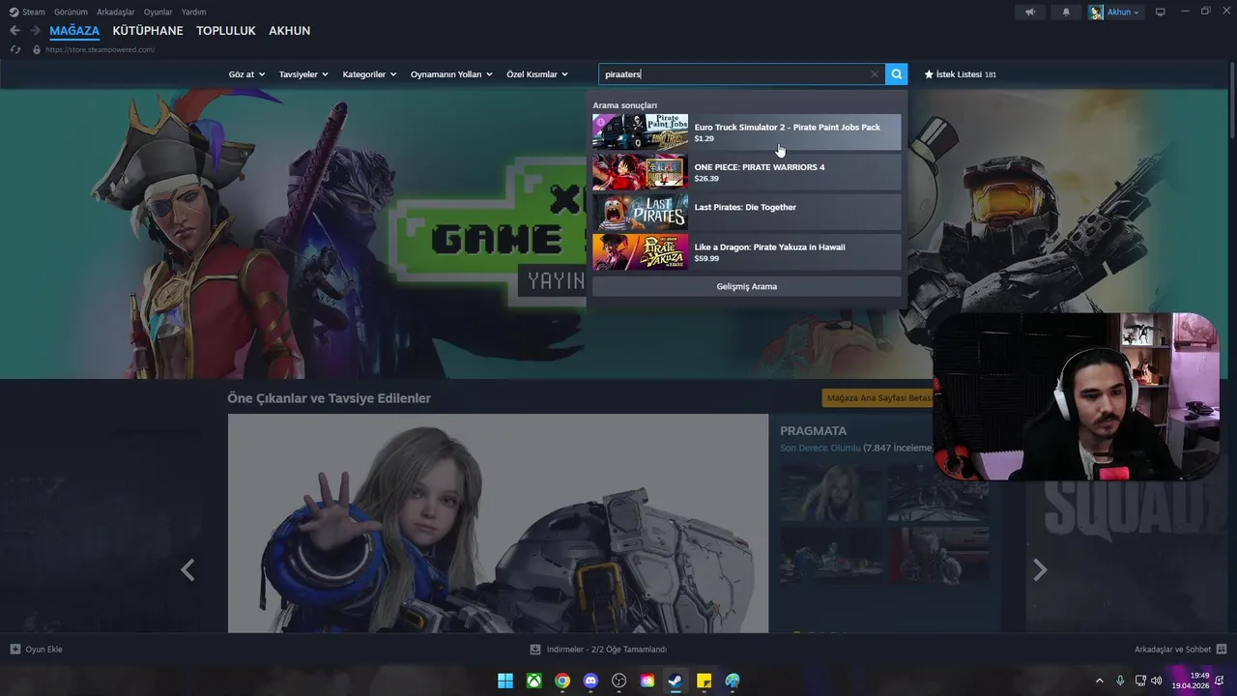
Task: Select Like a Dragon: Pirate Yakuza result
Action: click(746, 252)
